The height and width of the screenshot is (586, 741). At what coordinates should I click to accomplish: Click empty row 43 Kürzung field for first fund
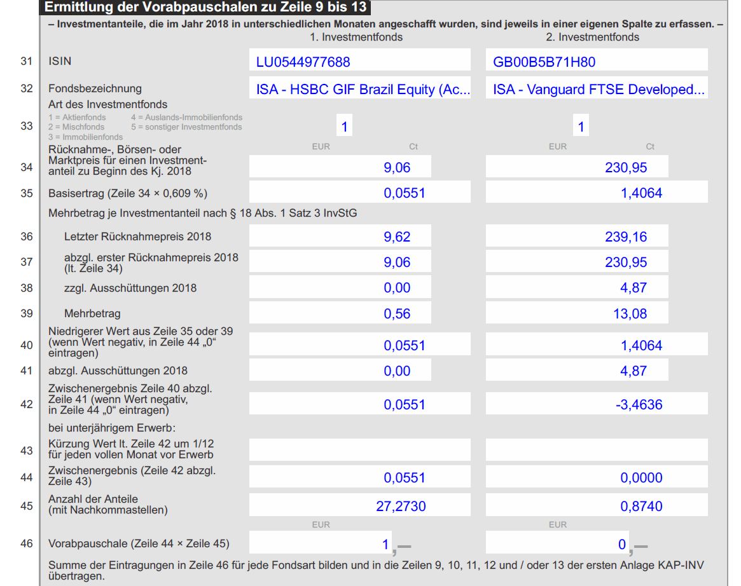click(359, 450)
